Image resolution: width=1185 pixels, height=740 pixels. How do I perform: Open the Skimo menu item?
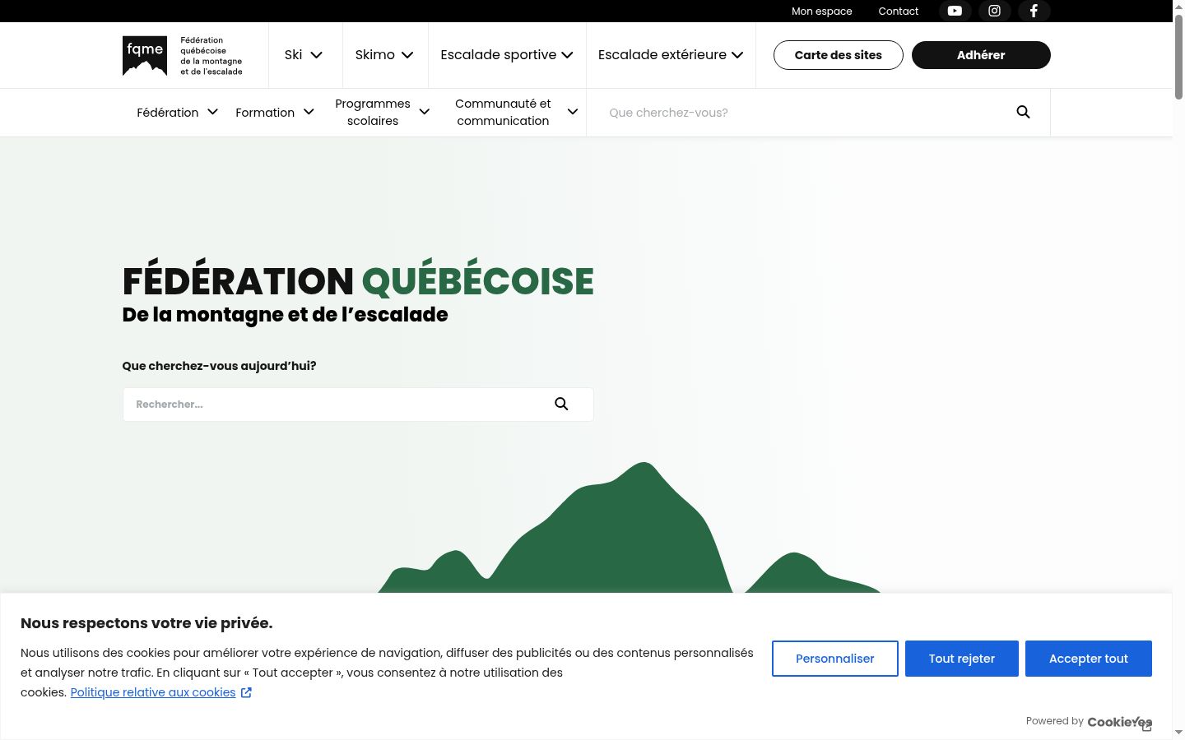click(x=375, y=55)
